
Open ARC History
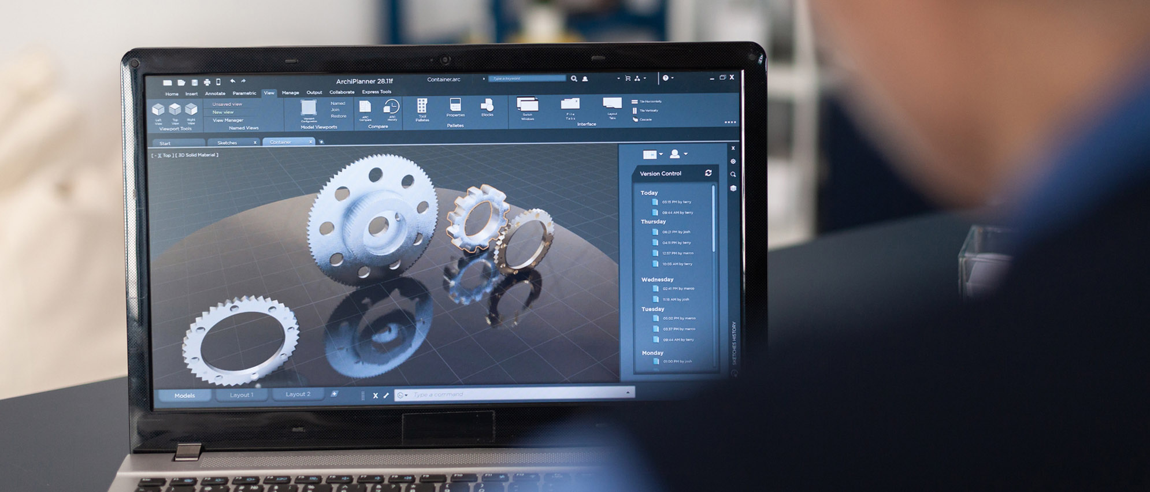(x=392, y=110)
